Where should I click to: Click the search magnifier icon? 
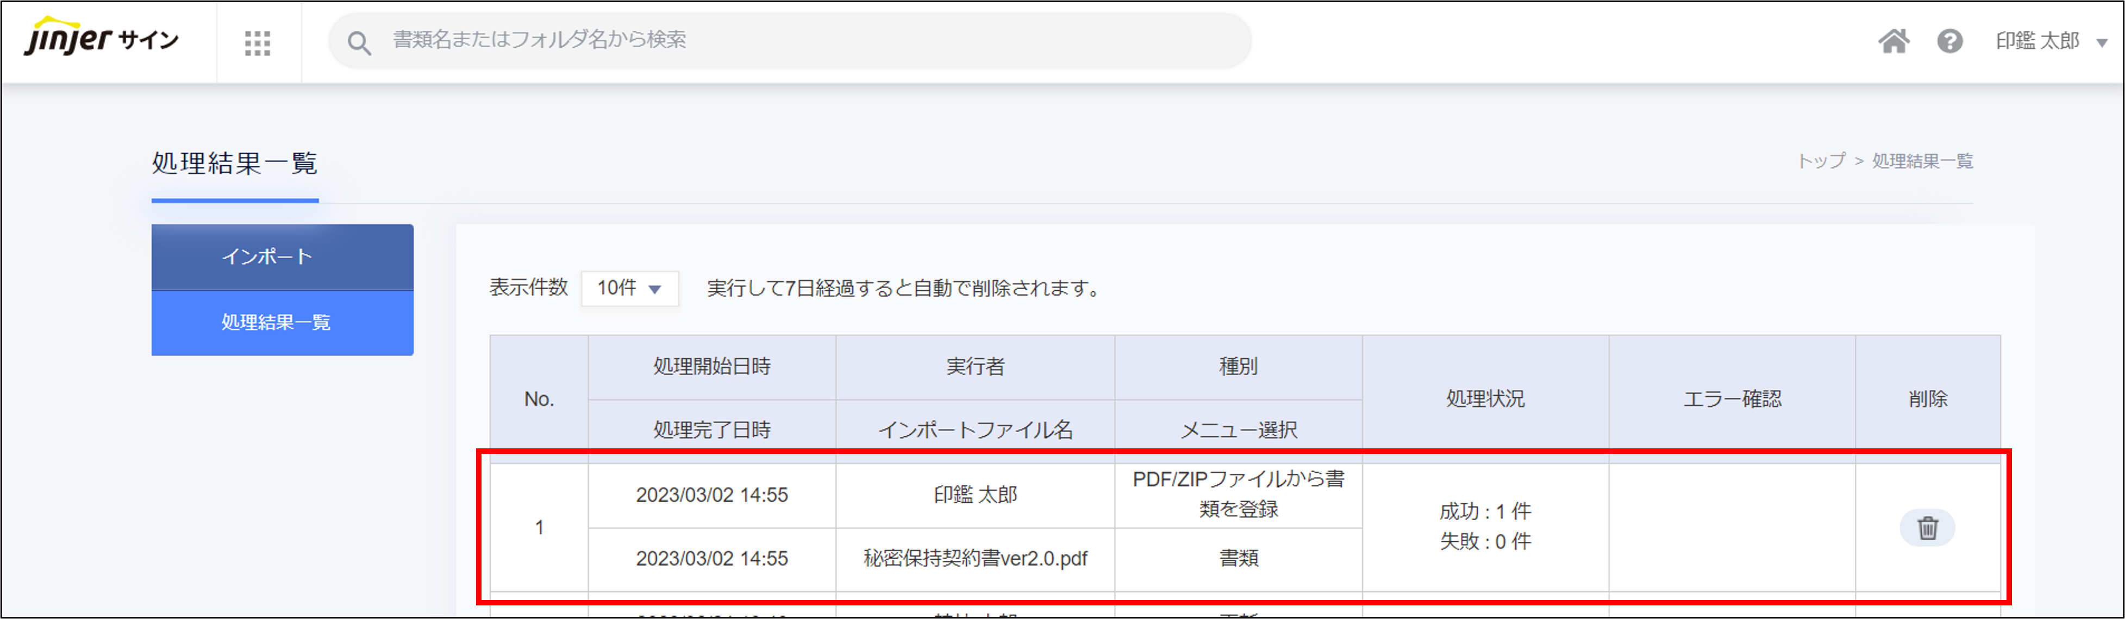pyautogui.click(x=359, y=43)
